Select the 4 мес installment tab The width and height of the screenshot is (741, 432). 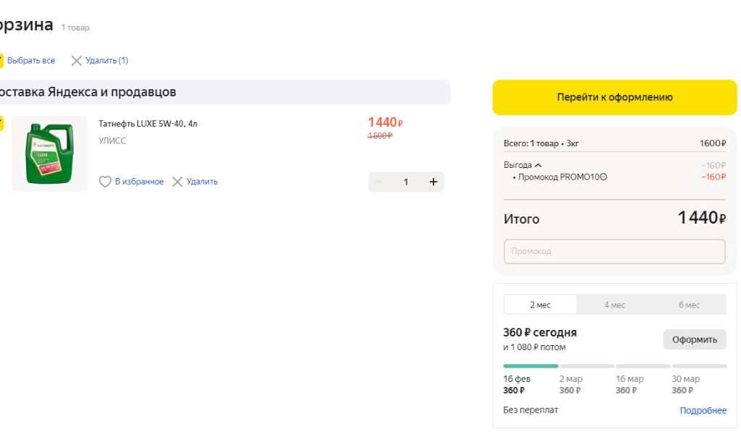614,305
